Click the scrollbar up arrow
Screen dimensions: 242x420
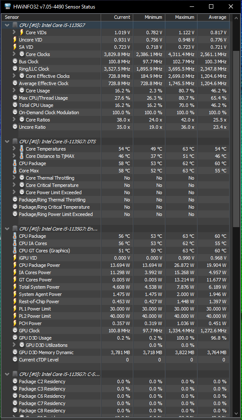pyautogui.click(x=236, y=18)
